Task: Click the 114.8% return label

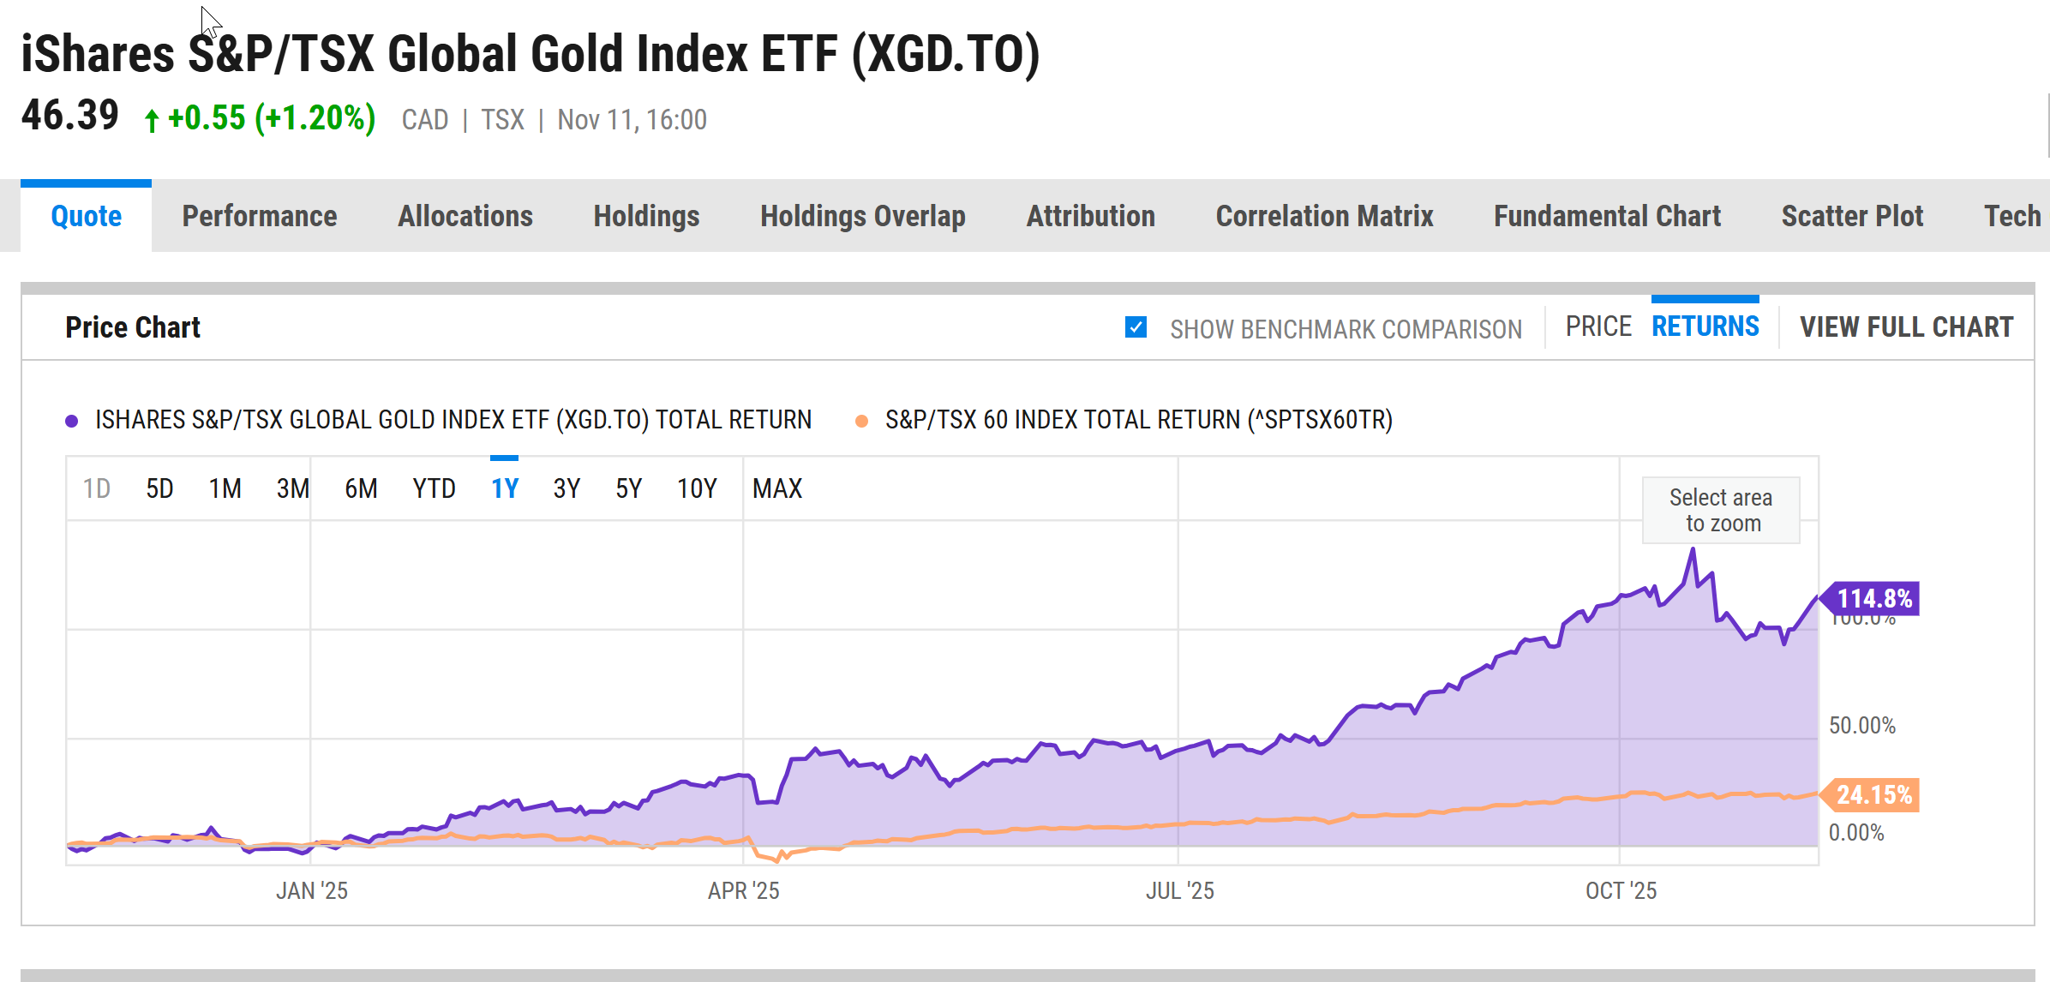Action: (x=1871, y=599)
